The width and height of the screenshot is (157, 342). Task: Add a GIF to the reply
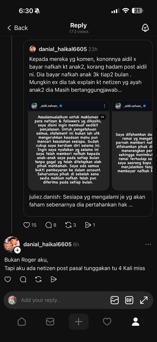[x=129, y=300]
